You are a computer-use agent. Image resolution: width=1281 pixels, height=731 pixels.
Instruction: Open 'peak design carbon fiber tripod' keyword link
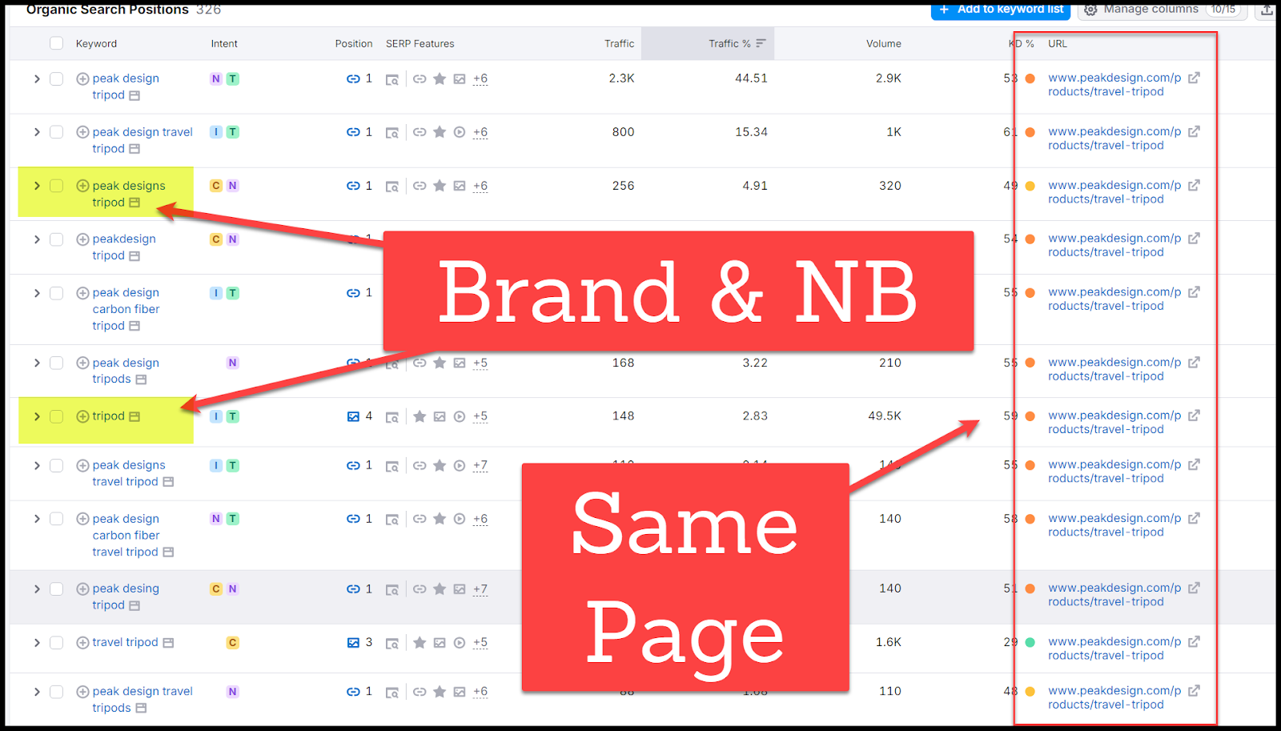[x=126, y=309]
